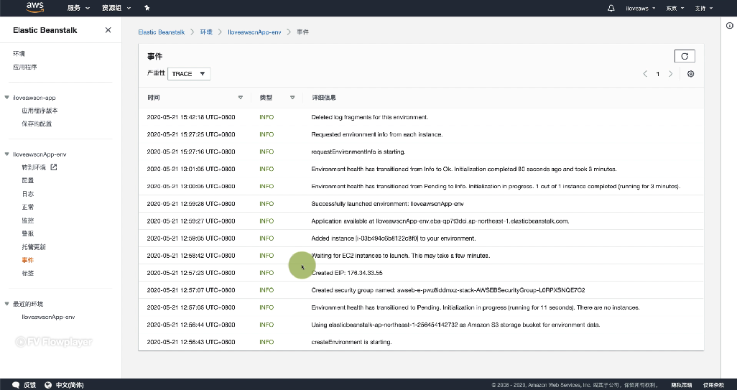Click 'Waiting for EC2 instances to launch' event
This screenshot has width=737, height=390.
(x=400, y=256)
